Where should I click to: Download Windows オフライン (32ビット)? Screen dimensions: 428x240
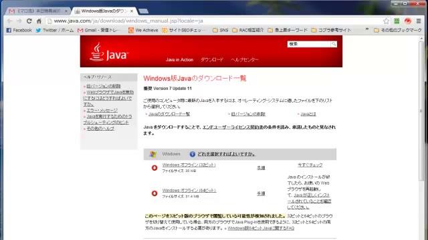click(189, 165)
